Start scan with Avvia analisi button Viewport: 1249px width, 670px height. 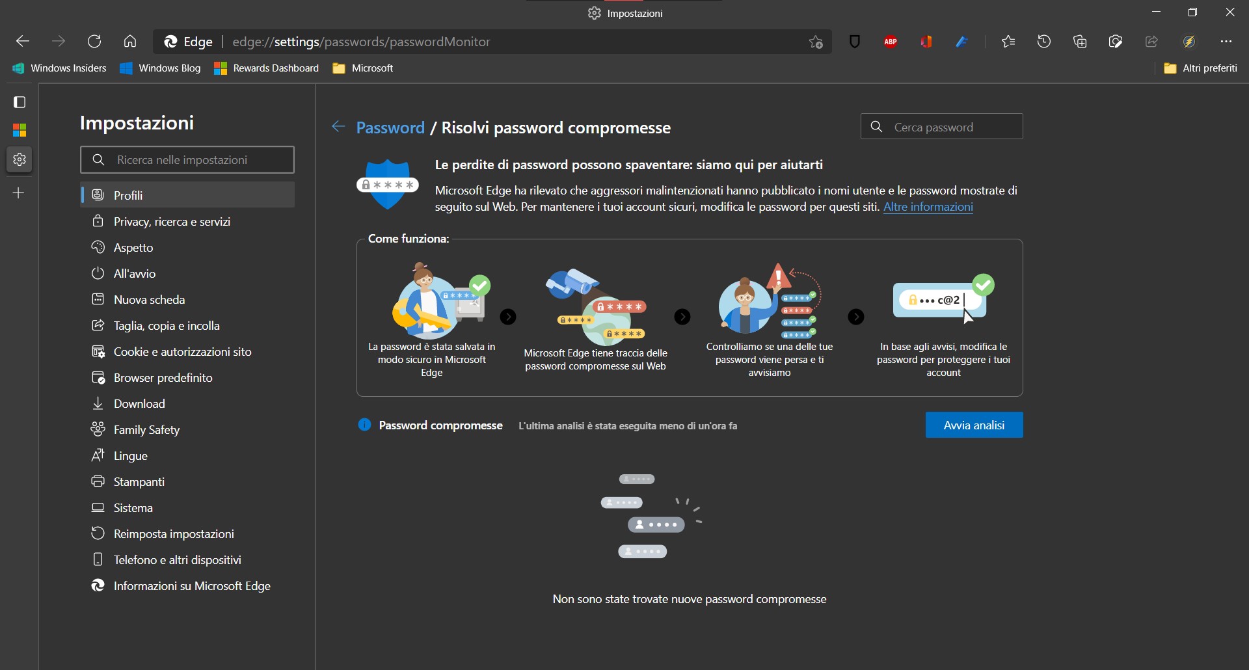coord(974,425)
